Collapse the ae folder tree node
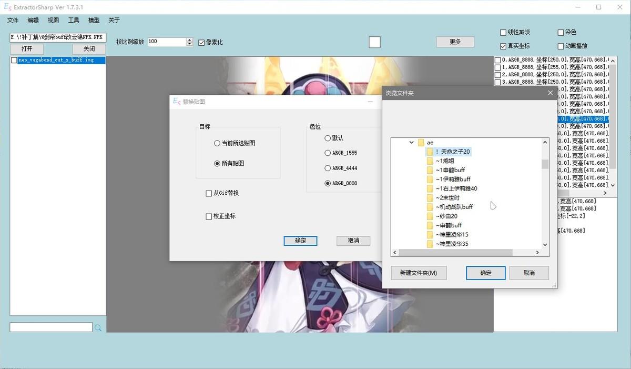 412,142
